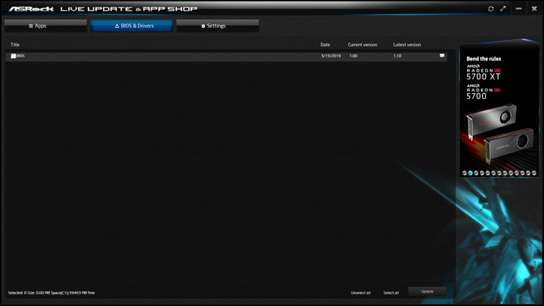This screenshot has width=544, height=306.
Task: Sort by the Title column header
Action: click(15, 45)
